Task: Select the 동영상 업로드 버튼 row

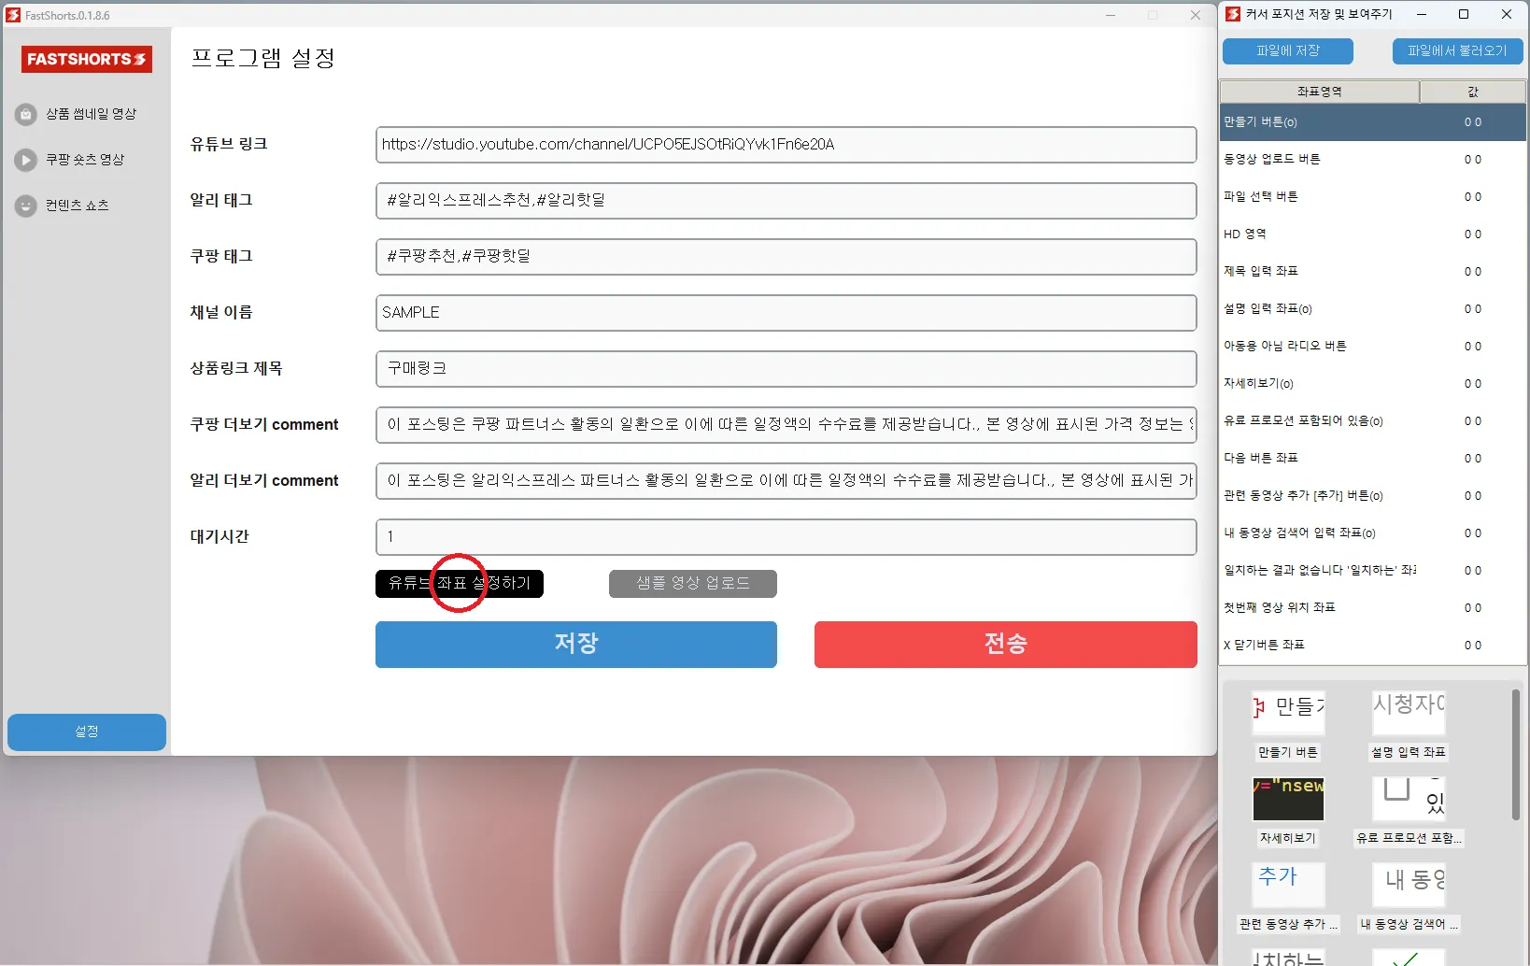Action: point(1373,160)
